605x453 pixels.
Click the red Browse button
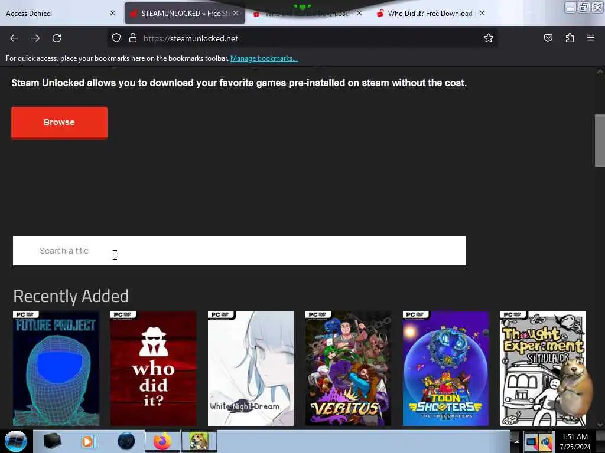pyautogui.click(x=60, y=123)
